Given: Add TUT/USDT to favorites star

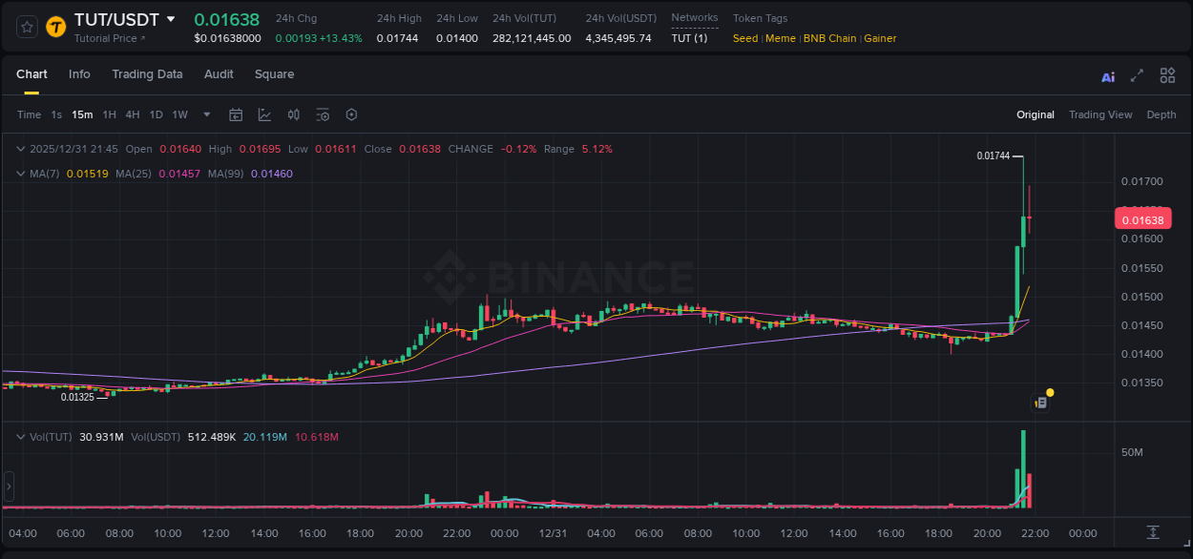Looking at the screenshot, I should (25, 26).
